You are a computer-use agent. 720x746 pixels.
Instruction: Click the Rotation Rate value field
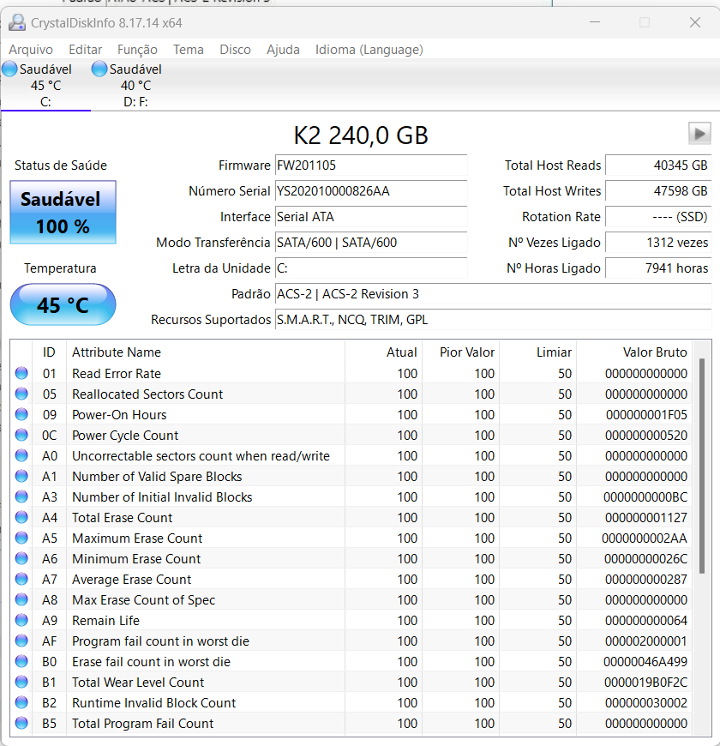pos(658,216)
